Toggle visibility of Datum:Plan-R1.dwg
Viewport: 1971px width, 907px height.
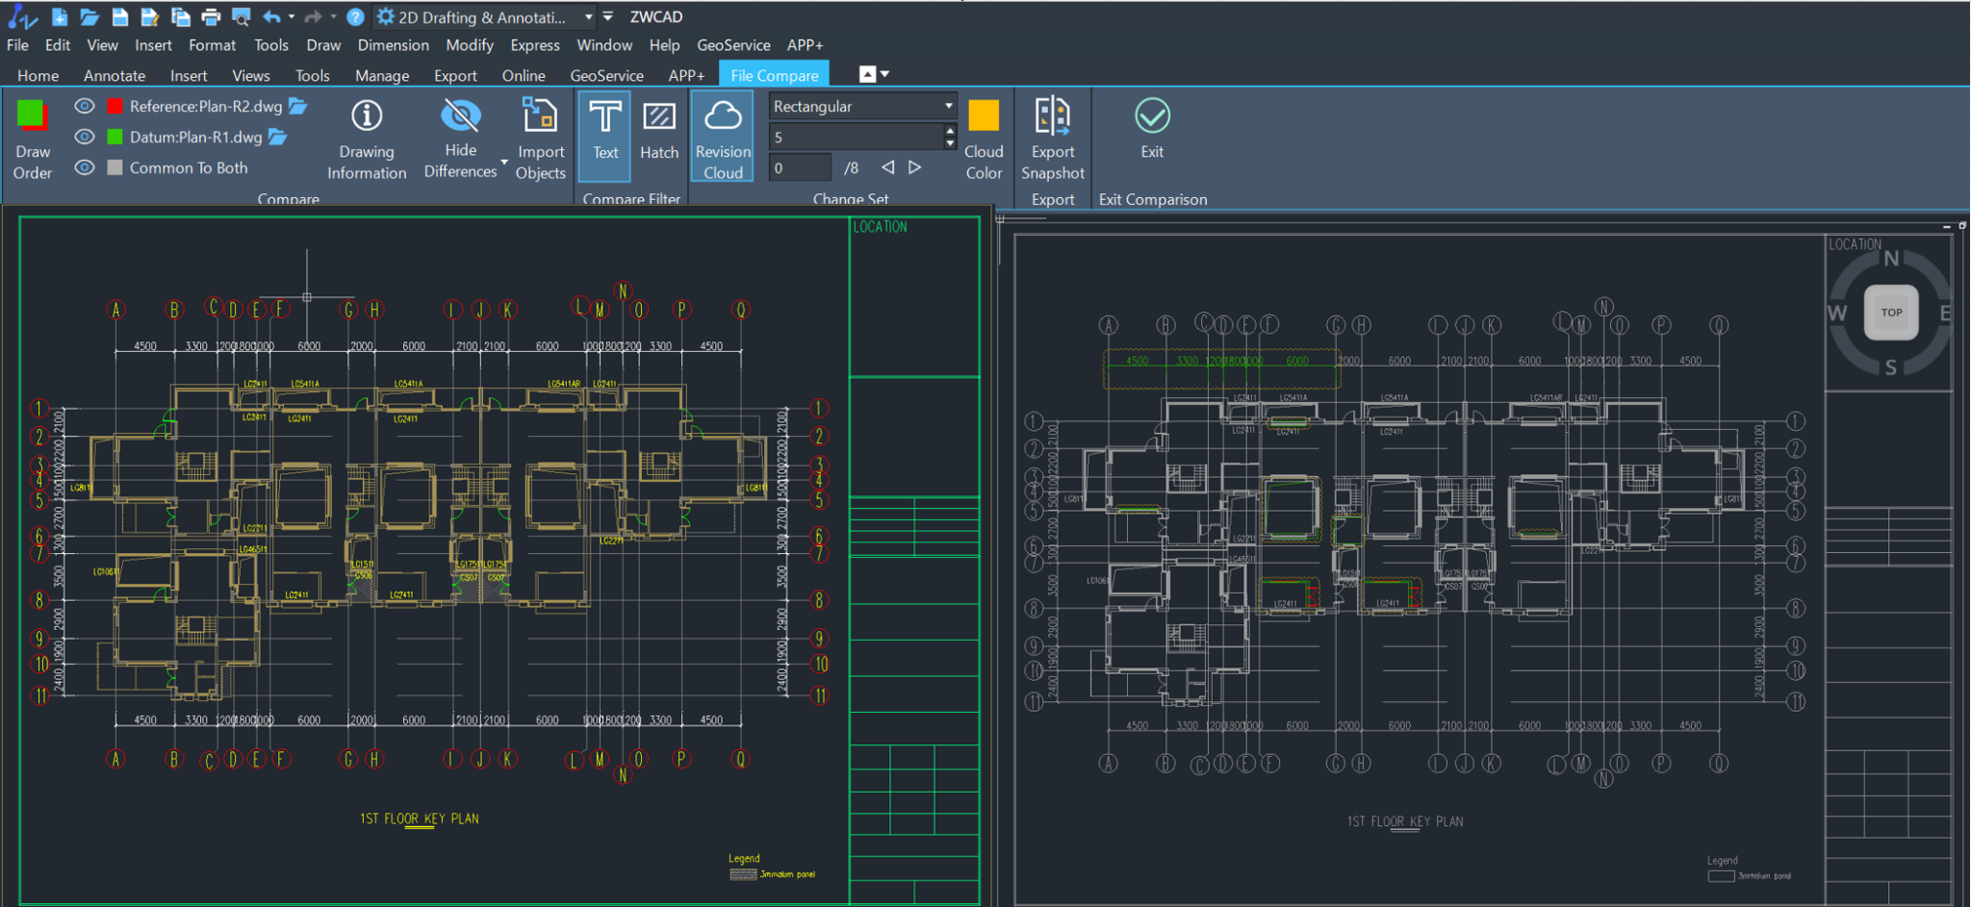tap(85, 138)
